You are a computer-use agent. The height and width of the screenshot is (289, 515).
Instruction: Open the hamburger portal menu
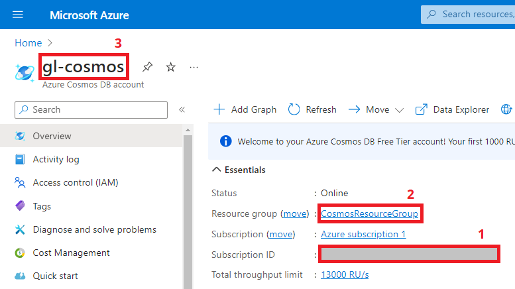click(x=18, y=15)
